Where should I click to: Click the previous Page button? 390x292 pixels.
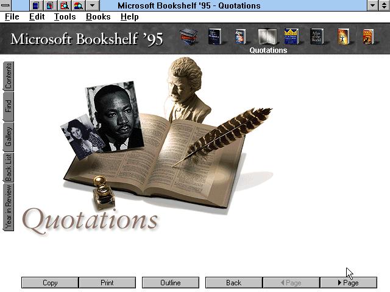click(291, 283)
